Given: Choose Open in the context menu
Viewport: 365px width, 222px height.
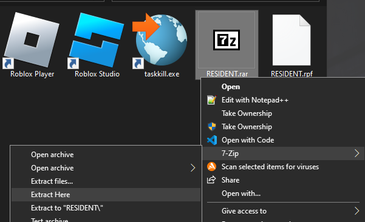Looking at the screenshot, I should pyautogui.click(x=283, y=87).
